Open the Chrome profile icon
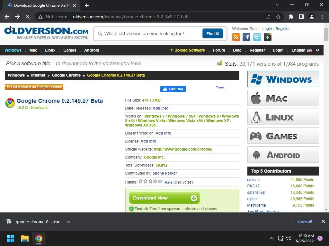This screenshot has width=329, height=246. (312, 17)
